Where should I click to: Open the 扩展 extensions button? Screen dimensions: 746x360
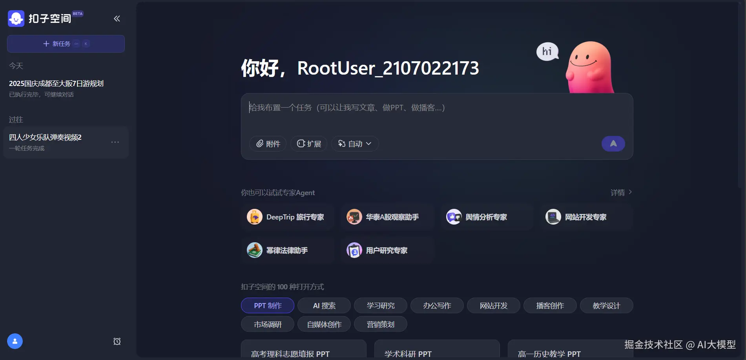click(309, 144)
